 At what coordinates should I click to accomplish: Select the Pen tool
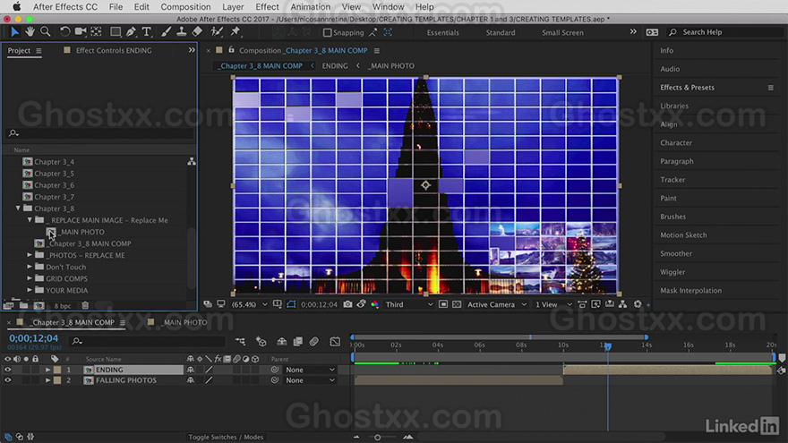pos(131,31)
